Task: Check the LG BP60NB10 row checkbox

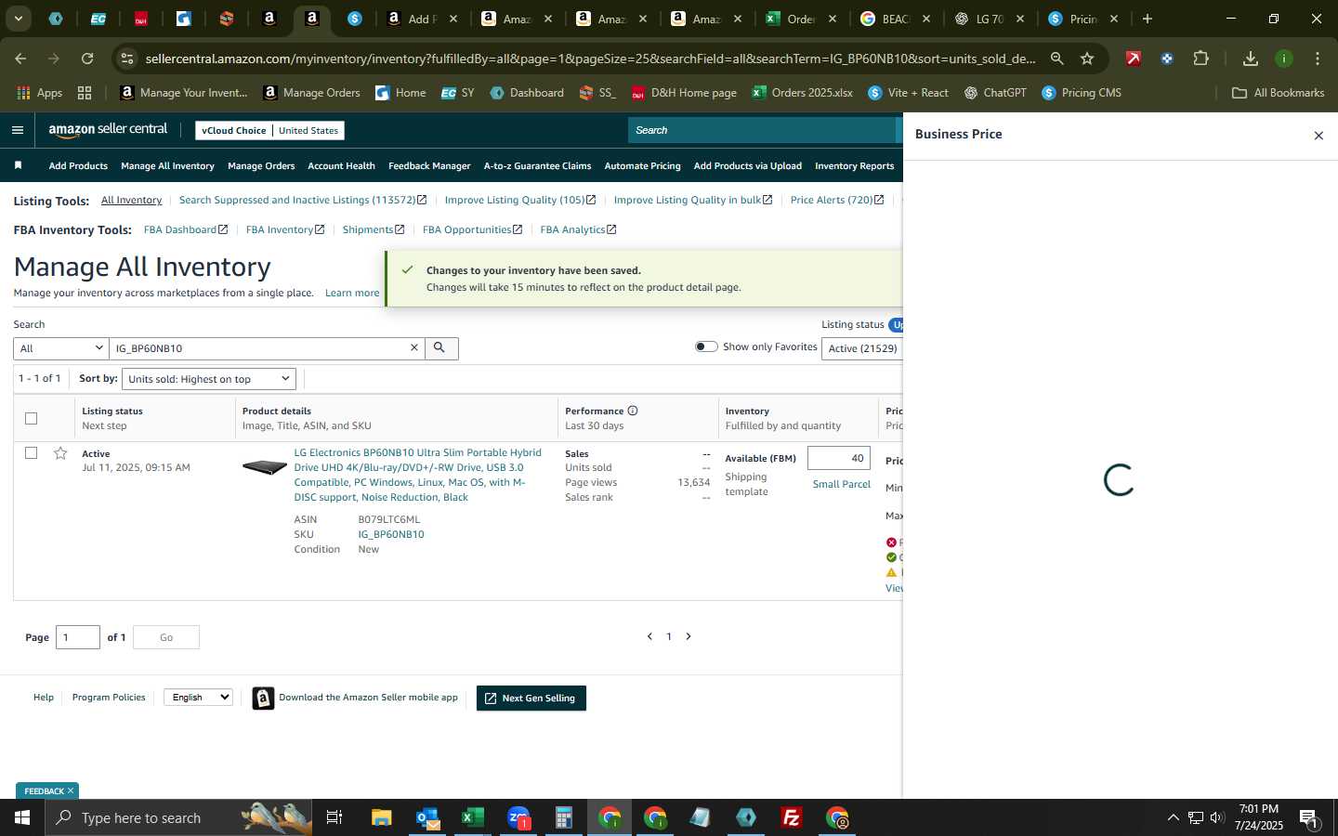Action: [31, 452]
